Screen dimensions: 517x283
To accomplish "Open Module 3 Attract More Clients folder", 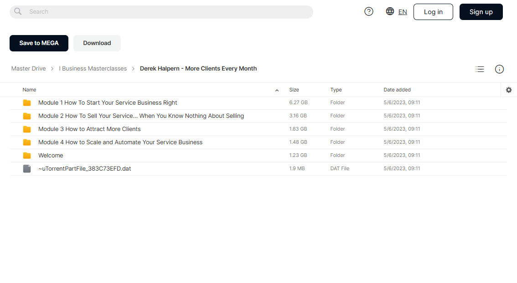I will point(89,129).
